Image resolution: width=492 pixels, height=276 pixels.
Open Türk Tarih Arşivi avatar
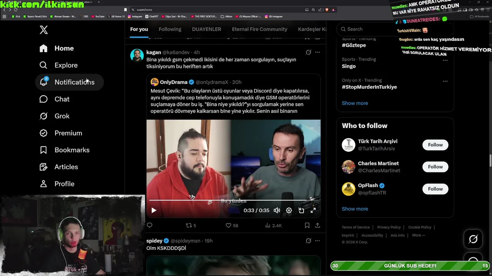349,145
